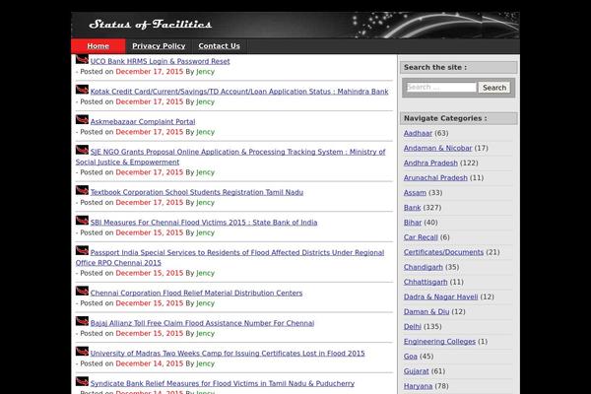Select the Andaman & Nicobar category
The width and height of the screenshot is (591, 394).
pyautogui.click(x=438, y=148)
